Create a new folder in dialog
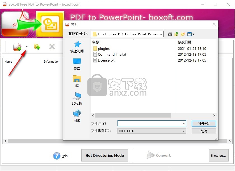This screenshot has width=235, height=171. [x=183, y=34]
